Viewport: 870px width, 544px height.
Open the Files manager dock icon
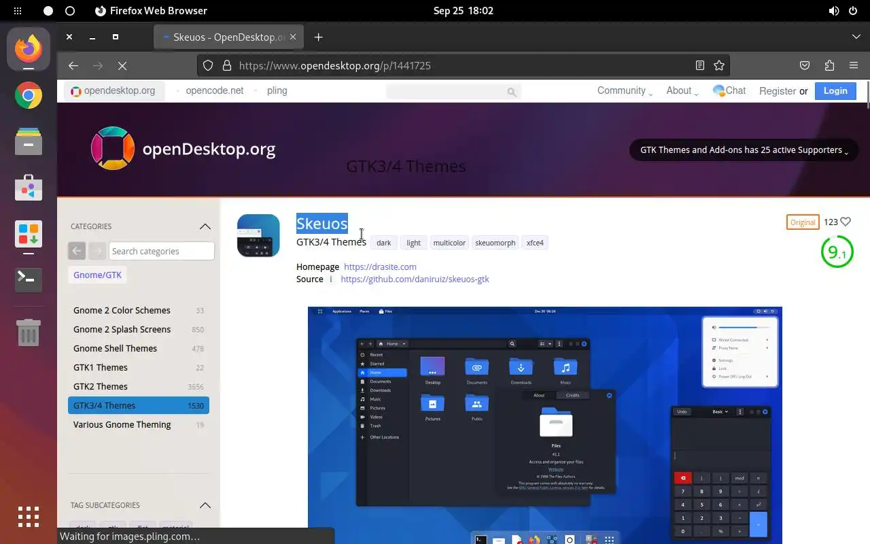tap(29, 142)
